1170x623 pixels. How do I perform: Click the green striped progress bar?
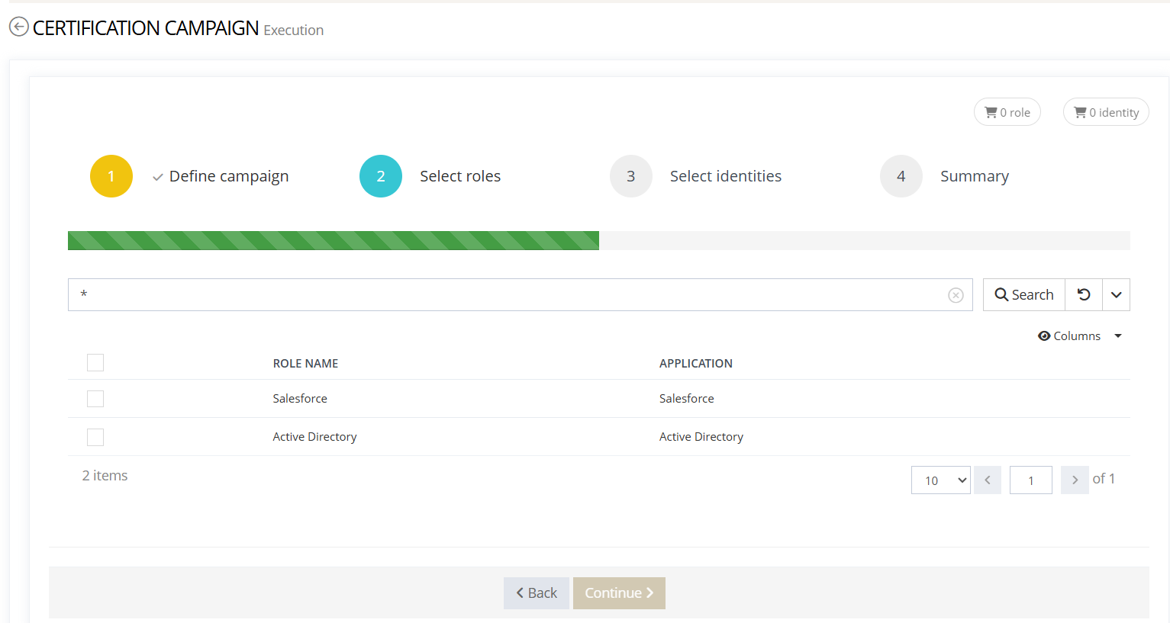pyautogui.click(x=334, y=241)
